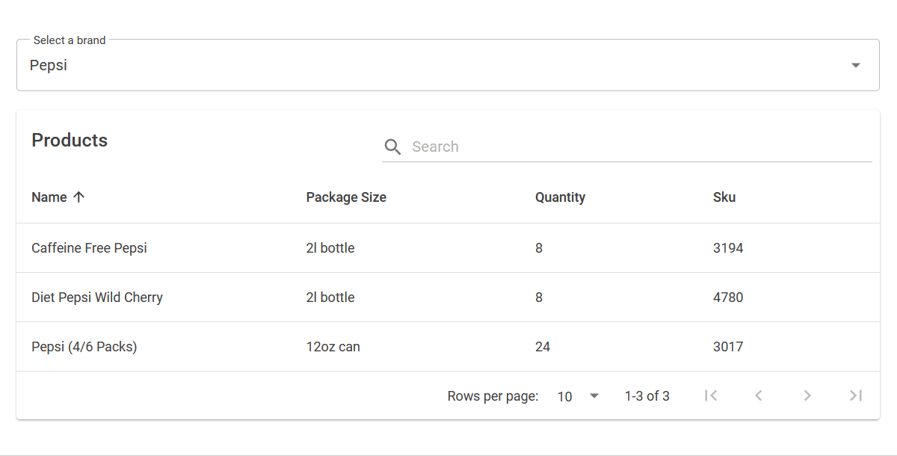Open the Rows per page dropdown
This screenshot has width=897, height=456.
[579, 396]
